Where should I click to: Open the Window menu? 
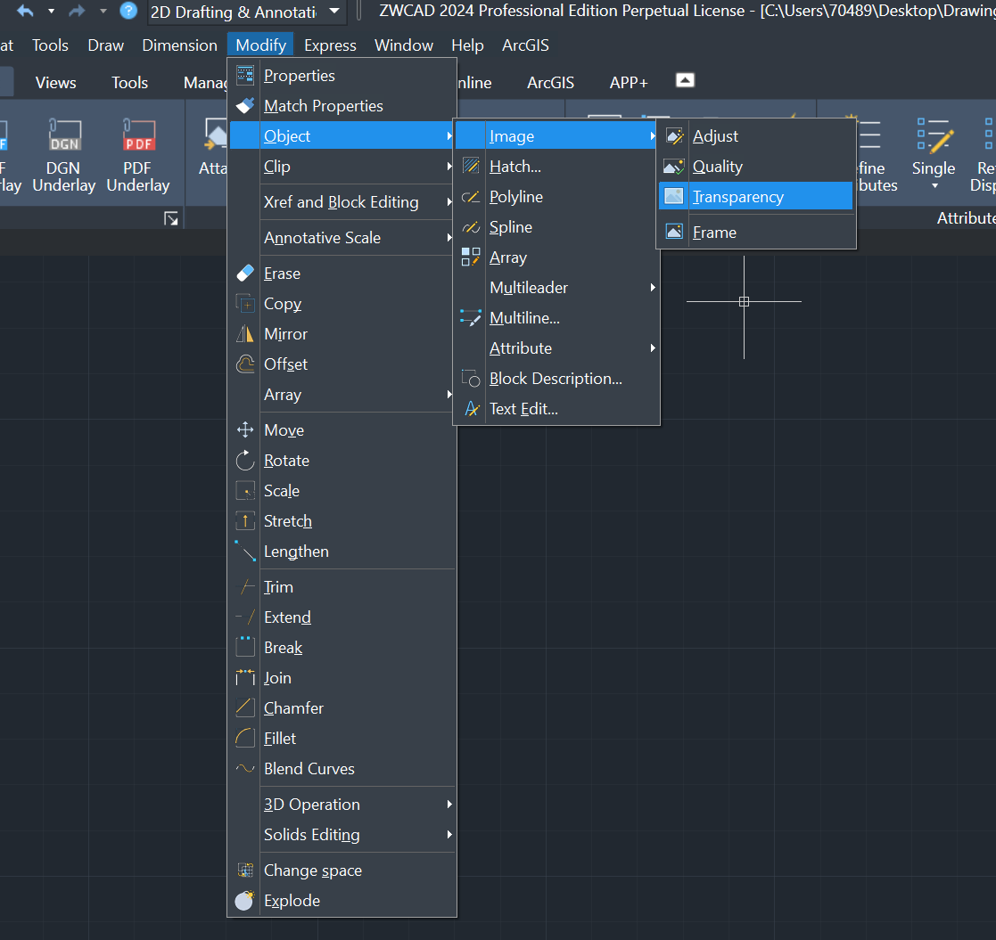tap(404, 45)
